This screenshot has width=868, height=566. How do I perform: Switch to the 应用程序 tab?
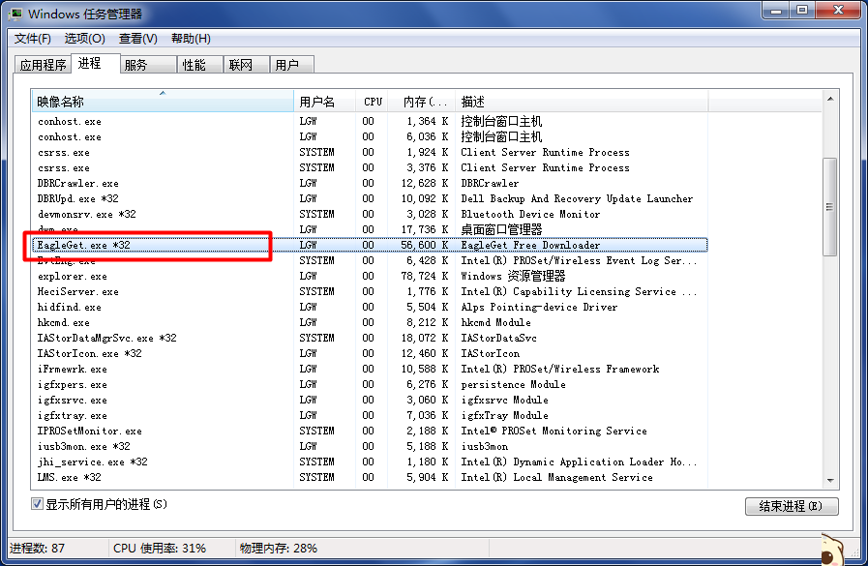[x=43, y=65]
